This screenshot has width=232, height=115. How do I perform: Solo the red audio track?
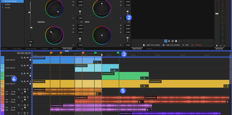(28, 97)
